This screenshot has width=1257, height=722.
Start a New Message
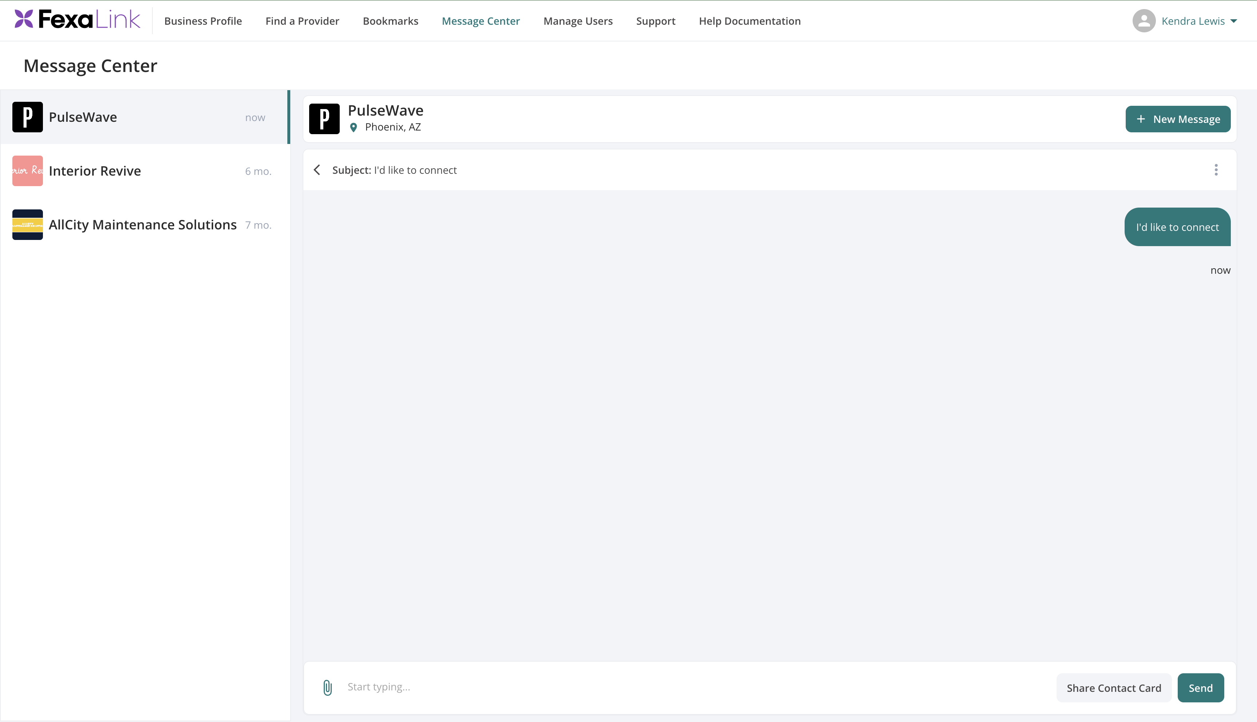pyautogui.click(x=1178, y=119)
